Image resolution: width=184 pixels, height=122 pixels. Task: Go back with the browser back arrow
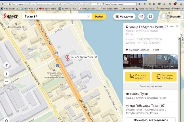[x=3, y=4]
